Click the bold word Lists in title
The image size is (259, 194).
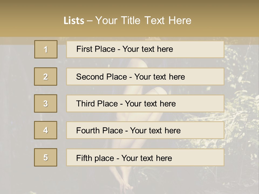(x=74, y=21)
